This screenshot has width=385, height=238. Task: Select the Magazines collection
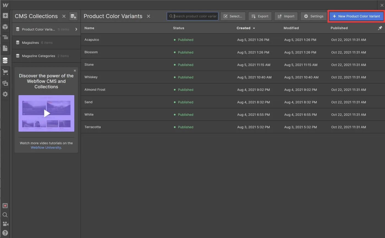pos(46,43)
